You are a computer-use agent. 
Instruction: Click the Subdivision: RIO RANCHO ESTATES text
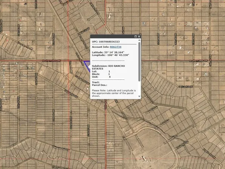[x=108, y=67]
